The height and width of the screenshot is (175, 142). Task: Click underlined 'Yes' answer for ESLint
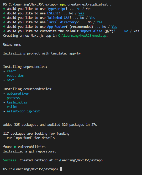pos(81,13)
